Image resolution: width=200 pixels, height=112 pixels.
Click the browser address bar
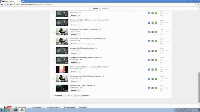click(x=103, y=4)
